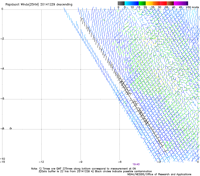Click the red 30-35 knots color swatch
Image resolution: width=200 pixels, height=176 pixels.
tap(163, 3)
